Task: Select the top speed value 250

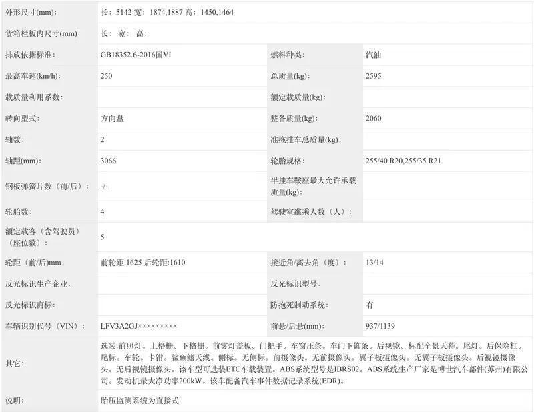Action: (107, 75)
